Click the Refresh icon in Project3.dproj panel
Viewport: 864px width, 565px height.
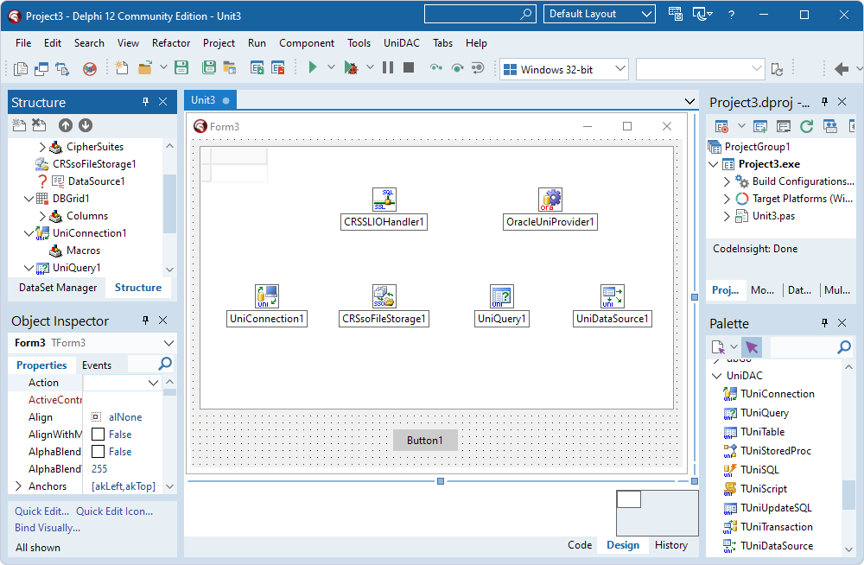coord(807,125)
